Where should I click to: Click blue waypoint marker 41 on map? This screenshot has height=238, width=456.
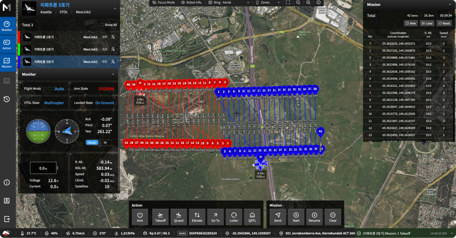(x=320, y=132)
